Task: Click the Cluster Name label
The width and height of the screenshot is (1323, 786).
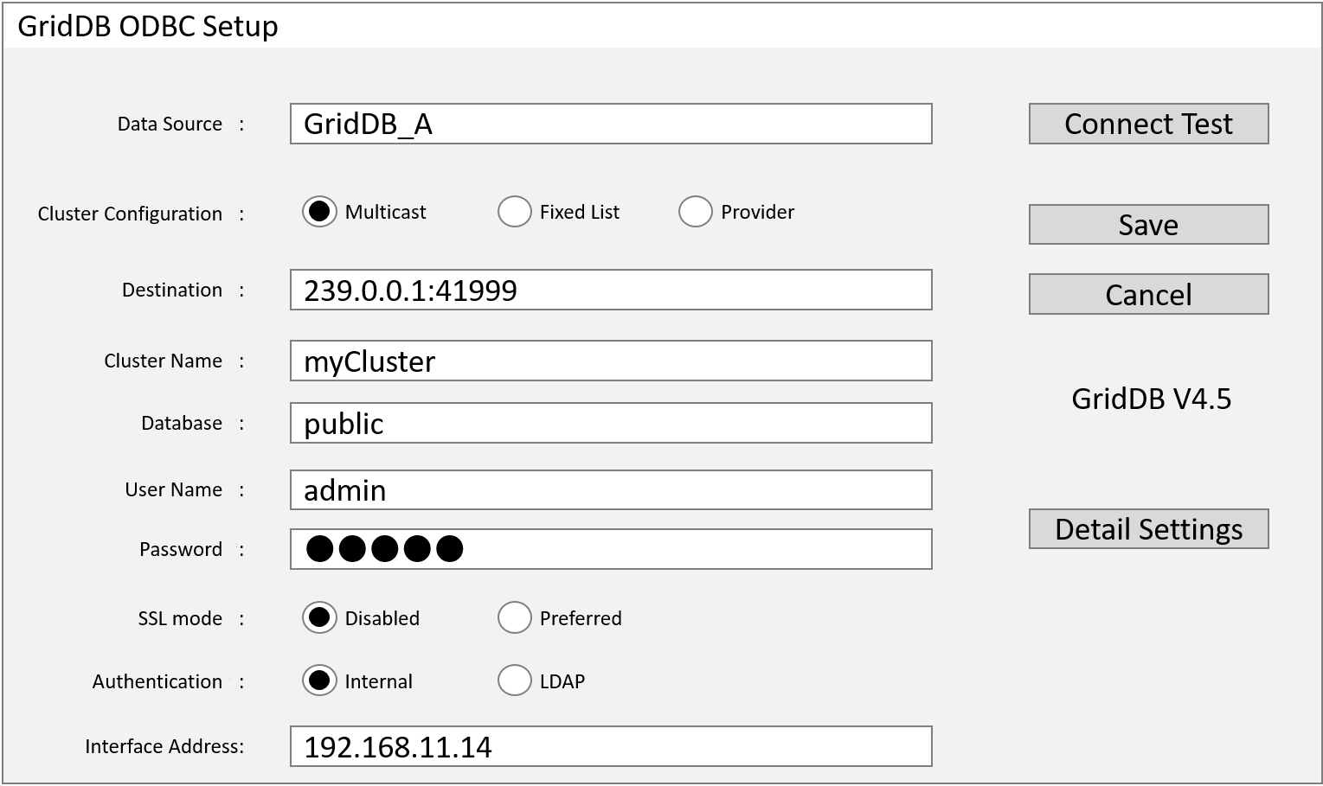Action: 163,361
